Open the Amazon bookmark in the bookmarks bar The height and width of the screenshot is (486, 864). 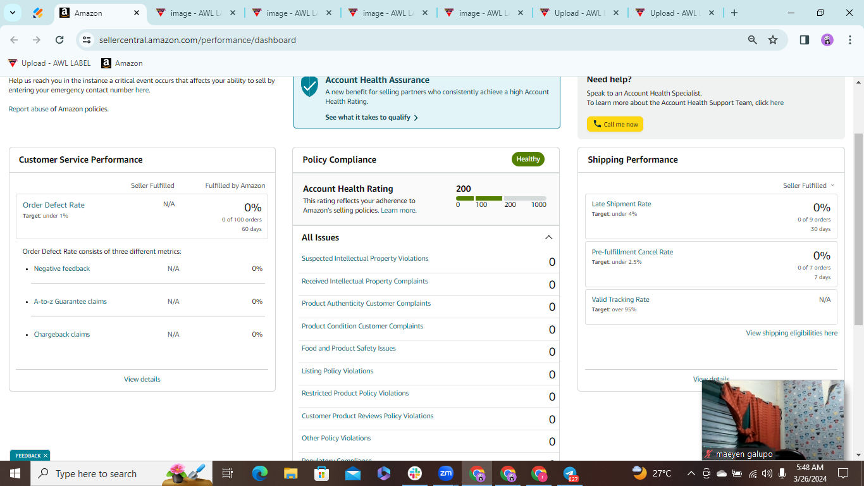(122, 63)
